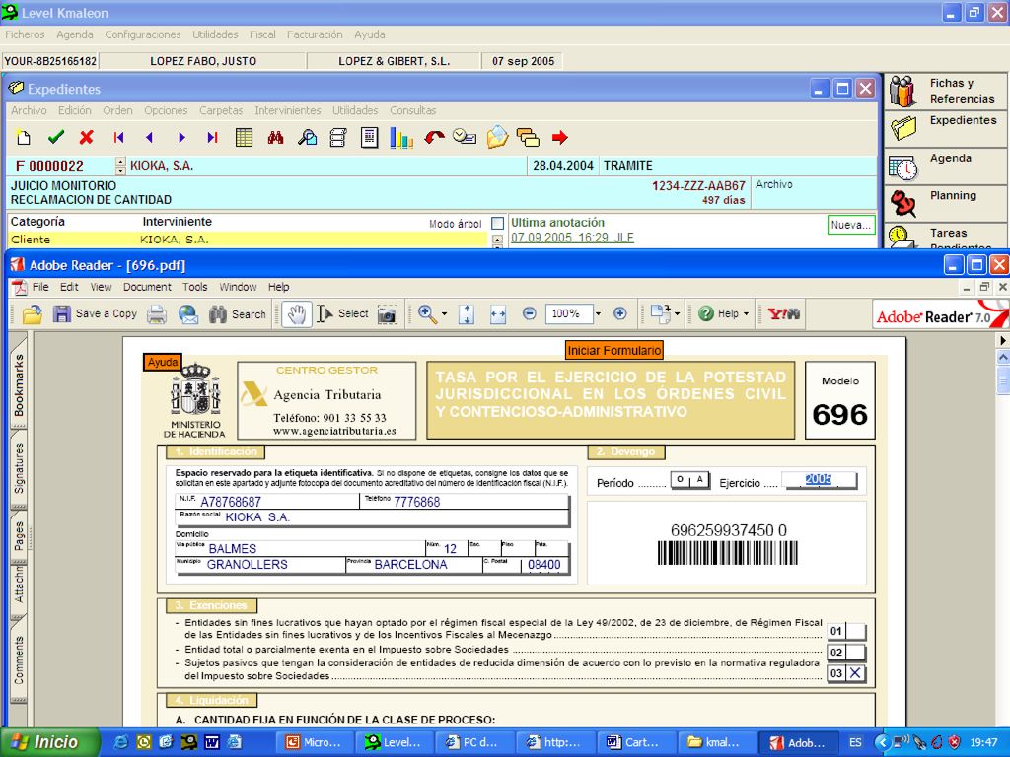Image resolution: width=1010 pixels, height=757 pixels.
Task: Go to next record in Expedientes
Action: [x=181, y=137]
